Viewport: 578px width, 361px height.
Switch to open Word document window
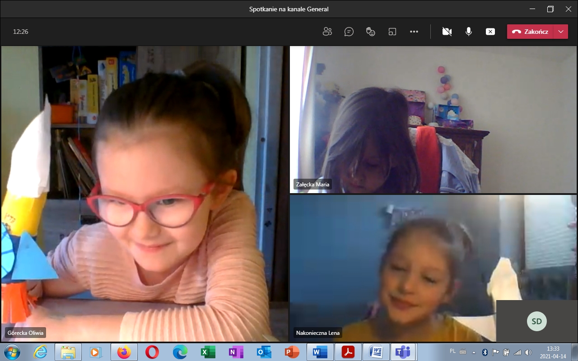[376, 352]
